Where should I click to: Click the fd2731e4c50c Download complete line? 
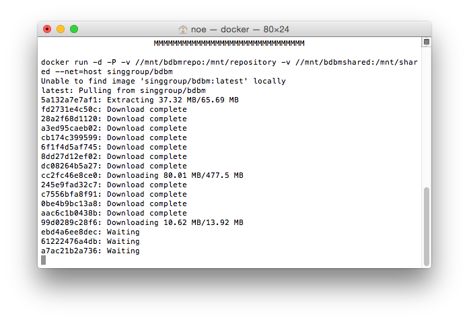pyautogui.click(x=114, y=109)
